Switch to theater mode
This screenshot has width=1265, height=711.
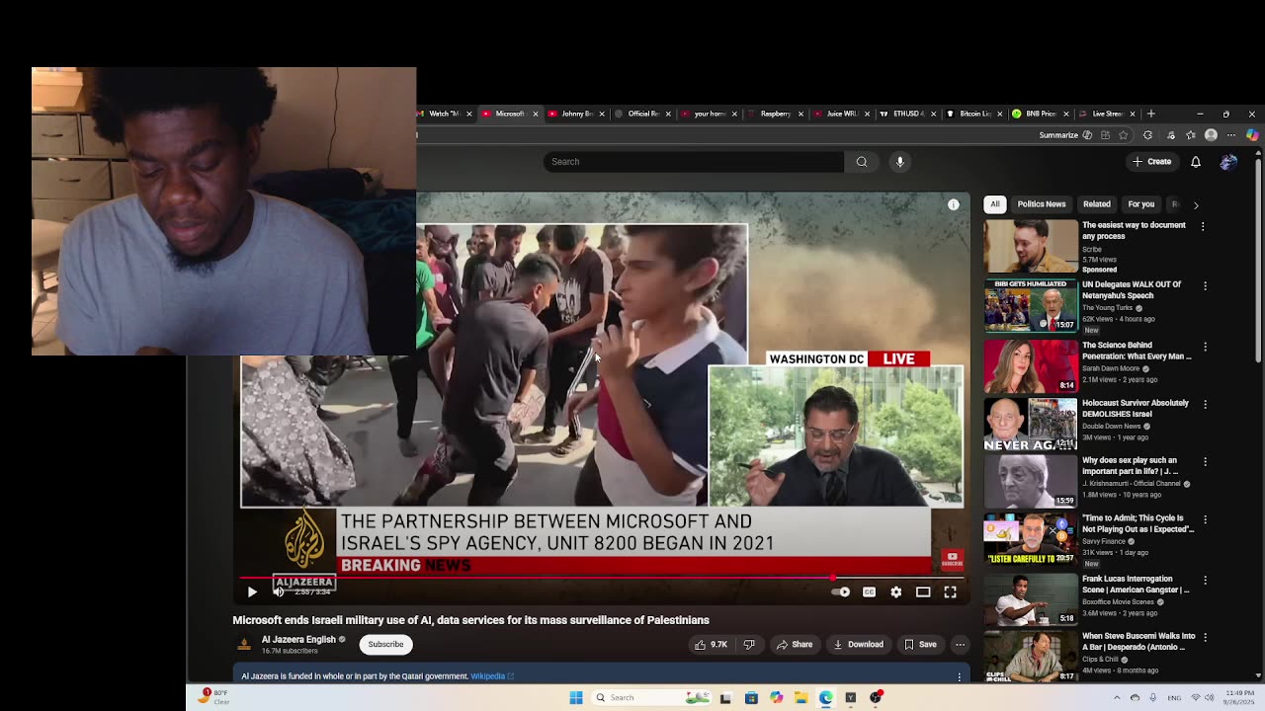pos(923,592)
